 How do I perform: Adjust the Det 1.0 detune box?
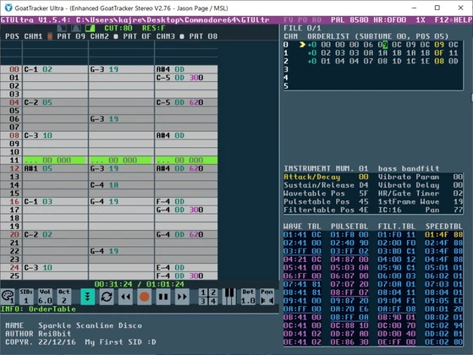pyautogui.click(x=248, y=297)
